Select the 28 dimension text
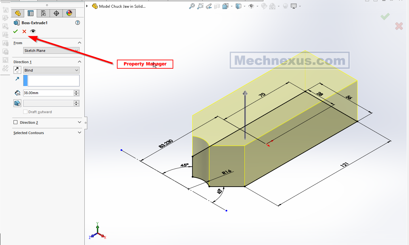The width and height of the screenshot is (409, 245). (x=319, y=94)
